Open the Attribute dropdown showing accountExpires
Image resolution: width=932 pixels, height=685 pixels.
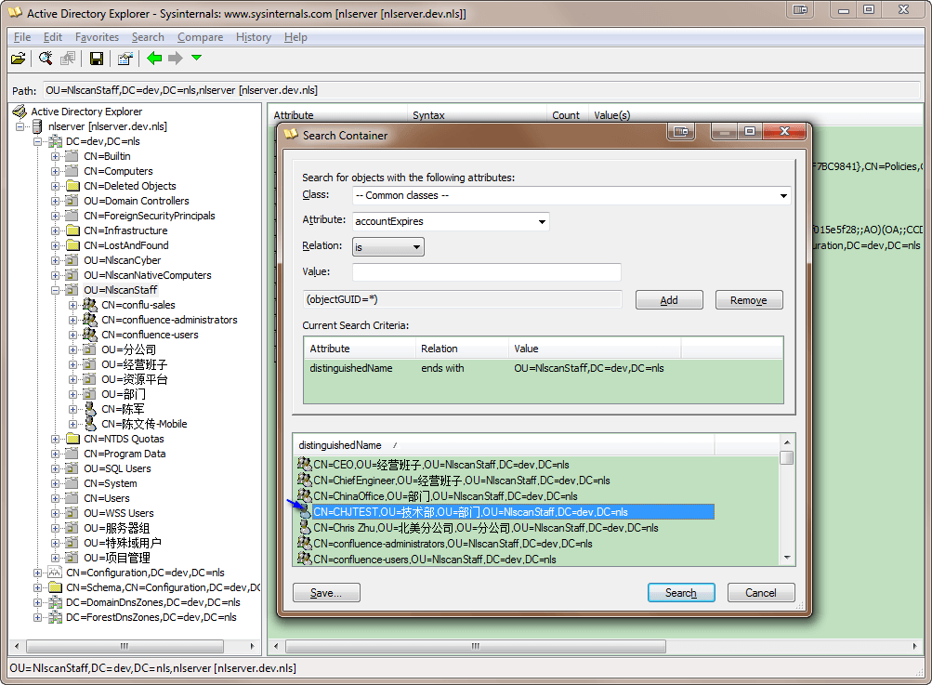(451, 221)
